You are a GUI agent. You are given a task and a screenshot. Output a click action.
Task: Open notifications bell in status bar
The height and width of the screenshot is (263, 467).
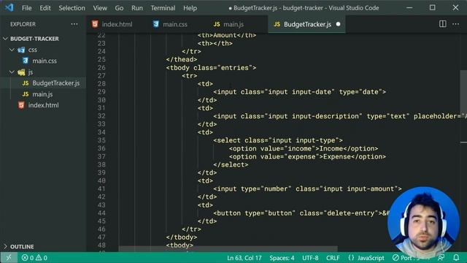456,258
